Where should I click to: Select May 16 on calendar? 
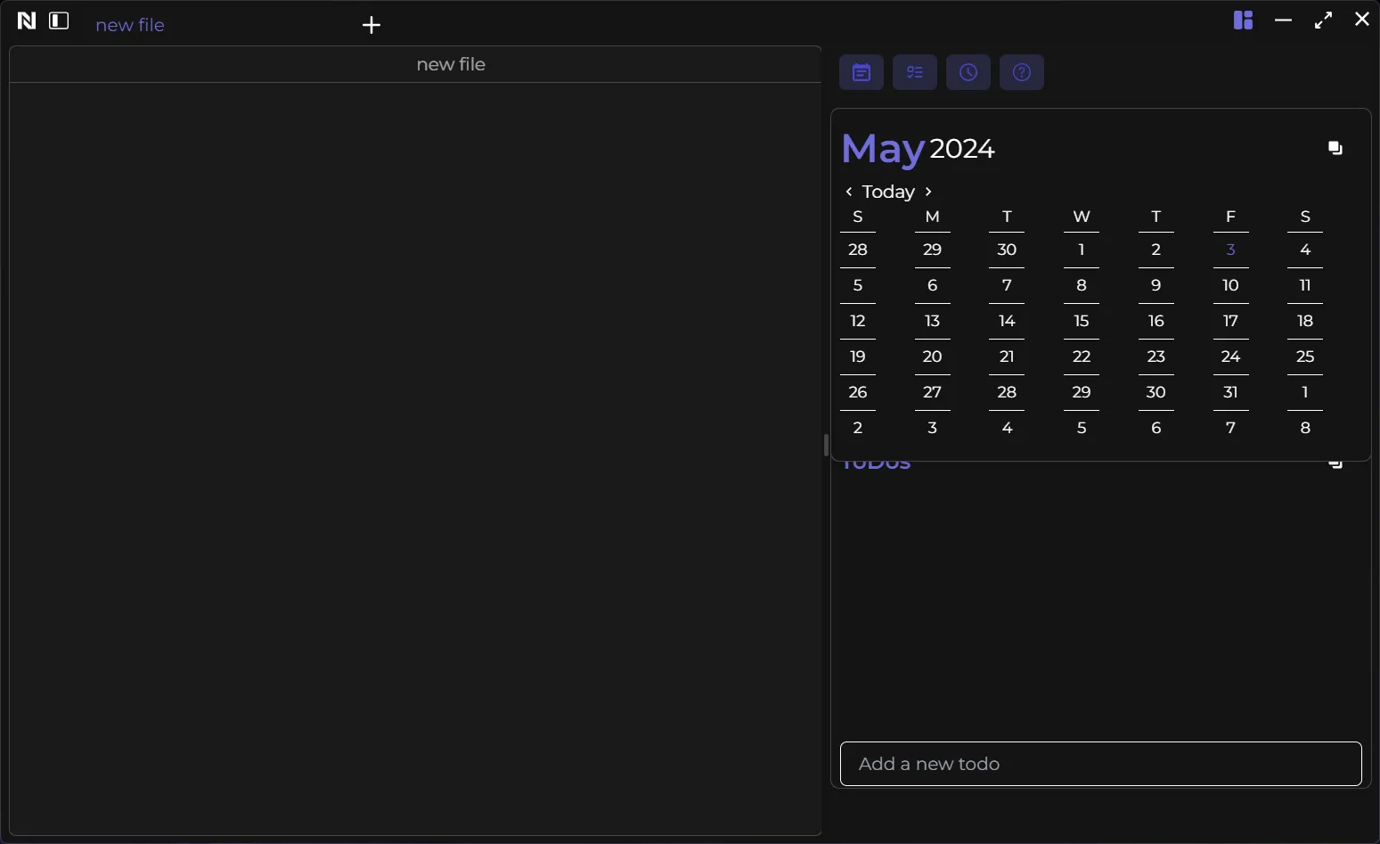(1156, 321)
